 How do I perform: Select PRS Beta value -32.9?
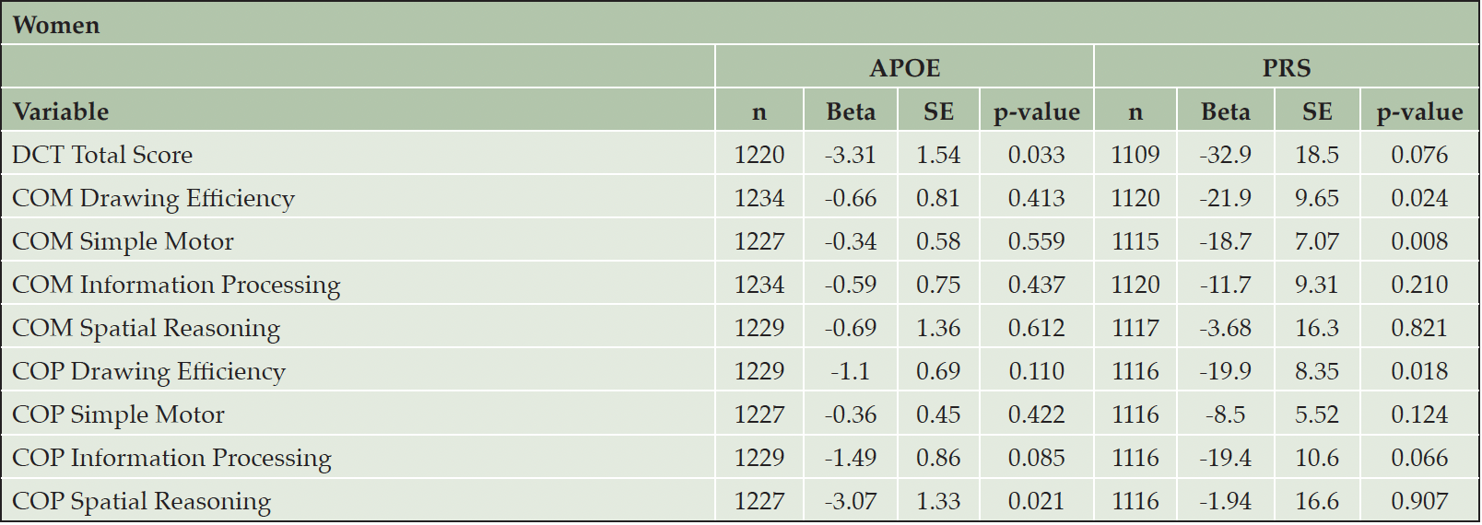click(1225, 155)
